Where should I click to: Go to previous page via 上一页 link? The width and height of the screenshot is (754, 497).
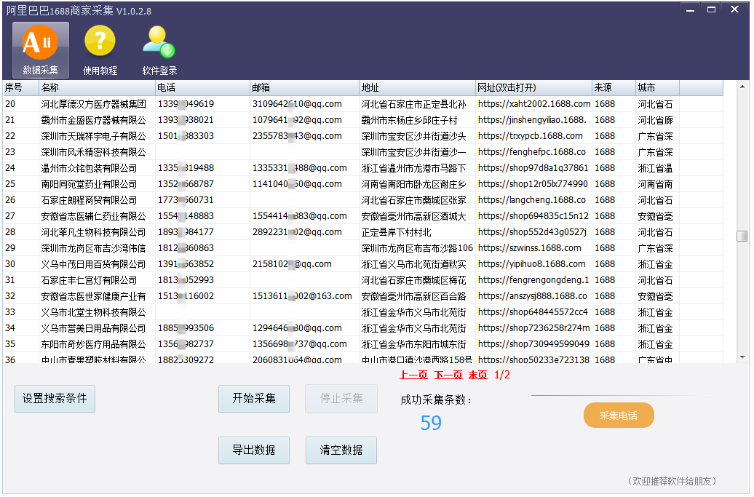click(x=413, y=375)
